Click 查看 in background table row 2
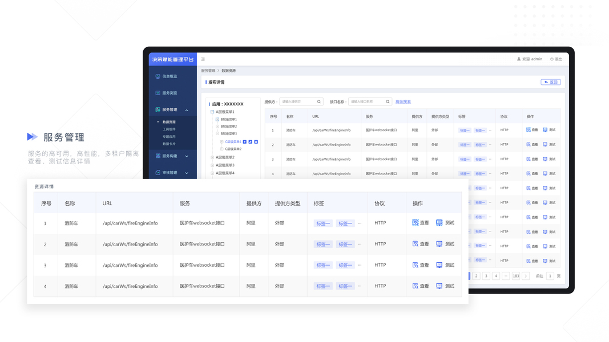Image resolution: width=609 pixels, height=342 pixels. (532, 144)
